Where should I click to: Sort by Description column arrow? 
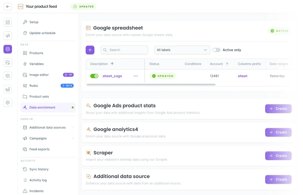coord(112,64)
